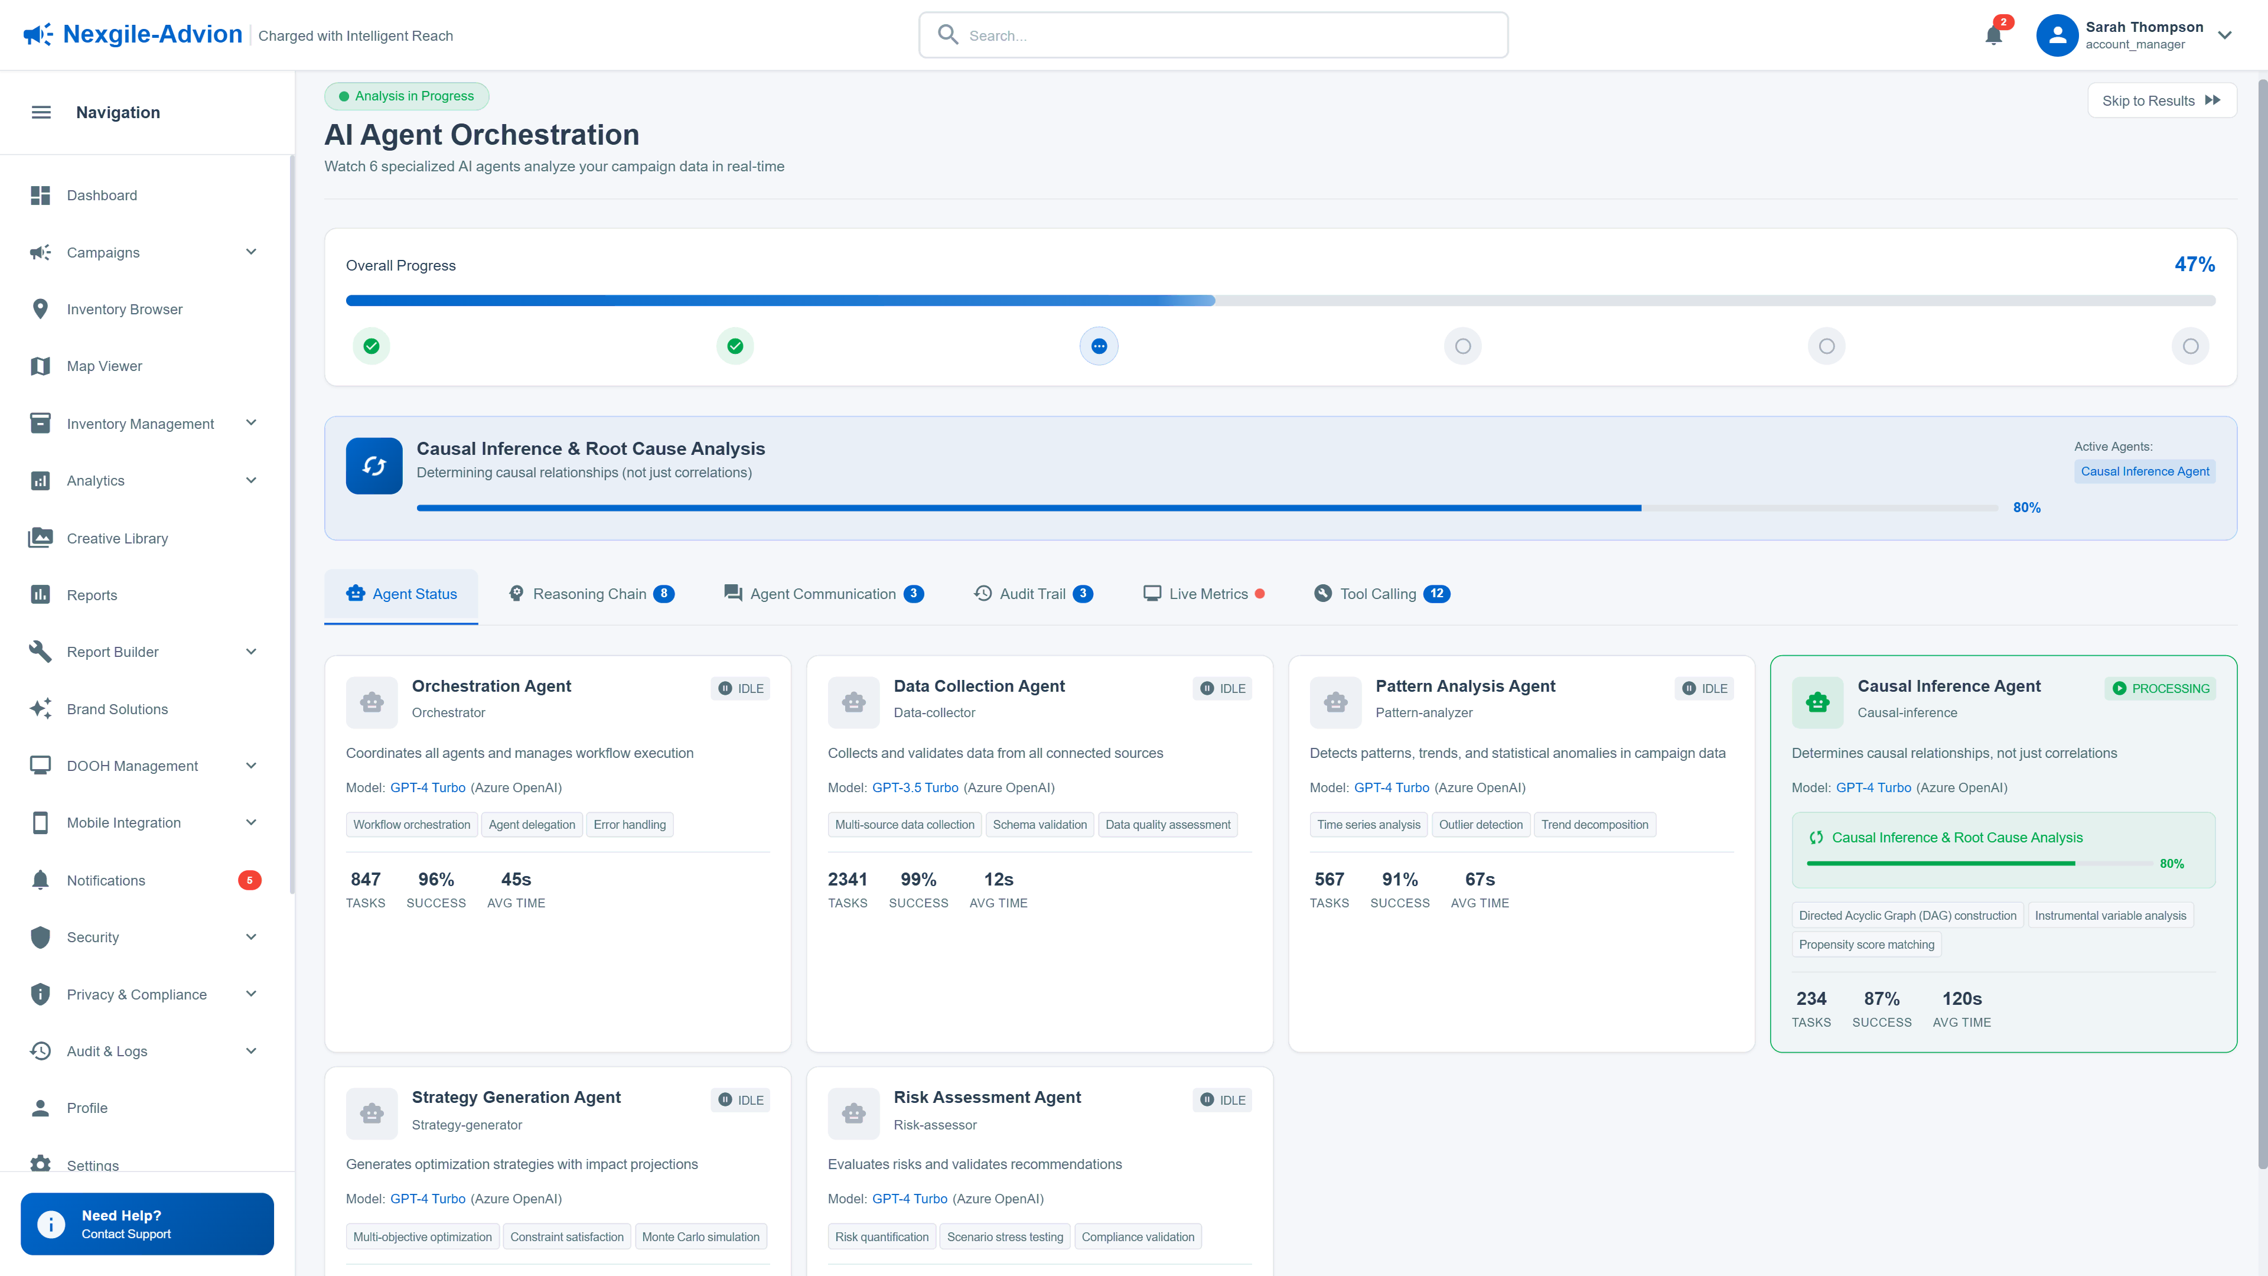This screenshot has height=1276, width=2268.
Task: Click the Causal Inference Agent robot icon
Action: point(1817,702)
